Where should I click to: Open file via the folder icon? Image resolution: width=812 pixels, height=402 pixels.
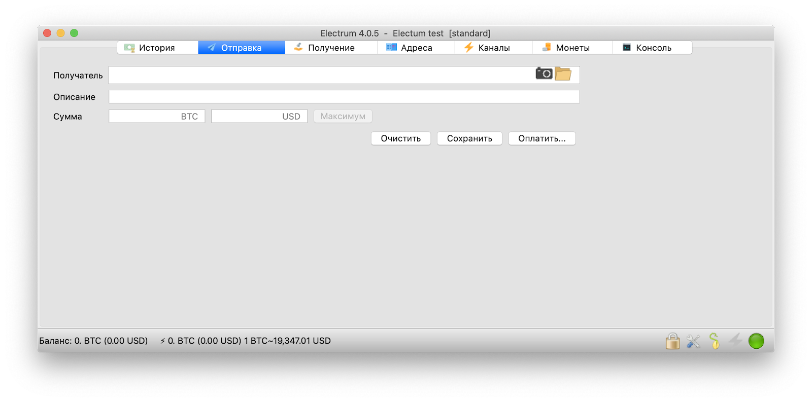pos(563,74)
